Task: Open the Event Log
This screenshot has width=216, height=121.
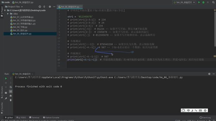Action: 205,118
